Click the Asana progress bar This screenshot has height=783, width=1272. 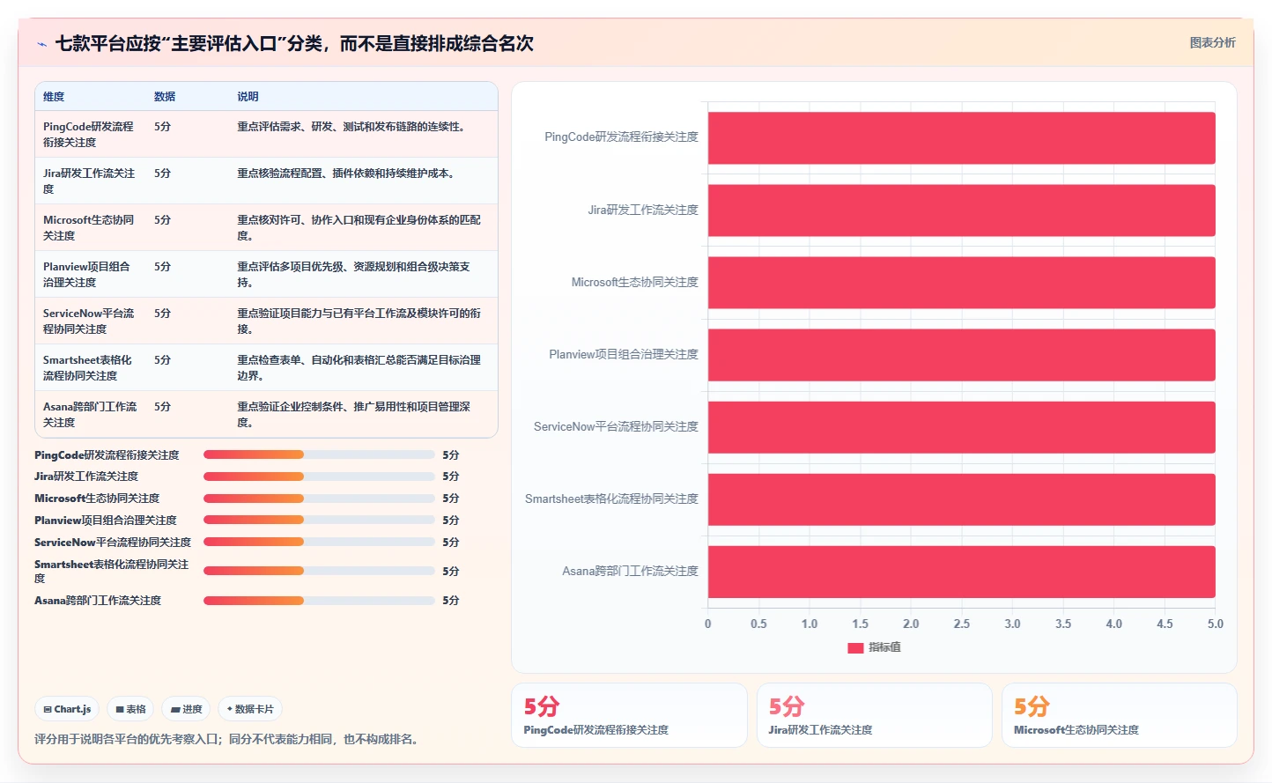pyautogui.click(x=319, y=601)
